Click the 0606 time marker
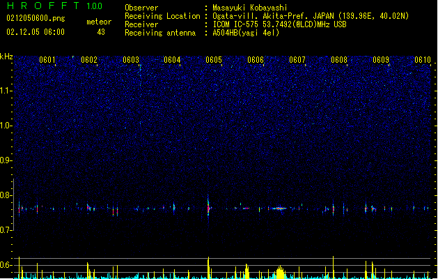This screenshot has width=438, height=279. coord(256,60)
